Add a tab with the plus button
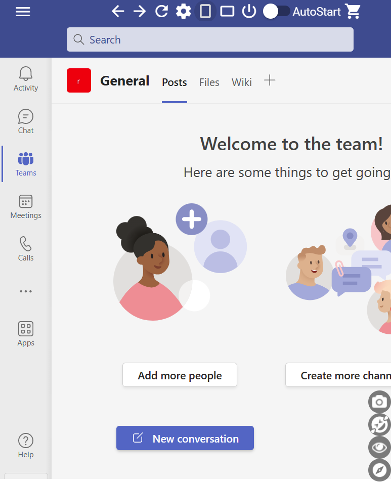The image size is (391, 482). coord(270,80)
